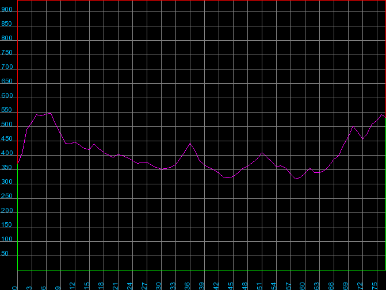
Task: Click the 42 x-axis label
Action: [216, 286]
